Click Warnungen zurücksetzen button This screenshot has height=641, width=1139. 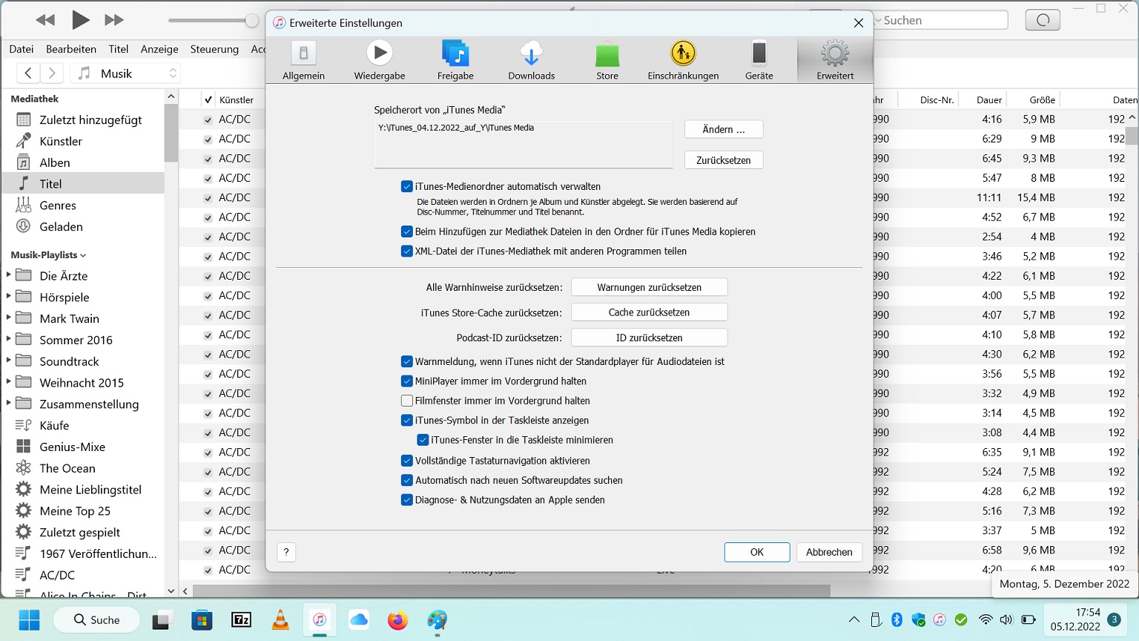[649, 287]
